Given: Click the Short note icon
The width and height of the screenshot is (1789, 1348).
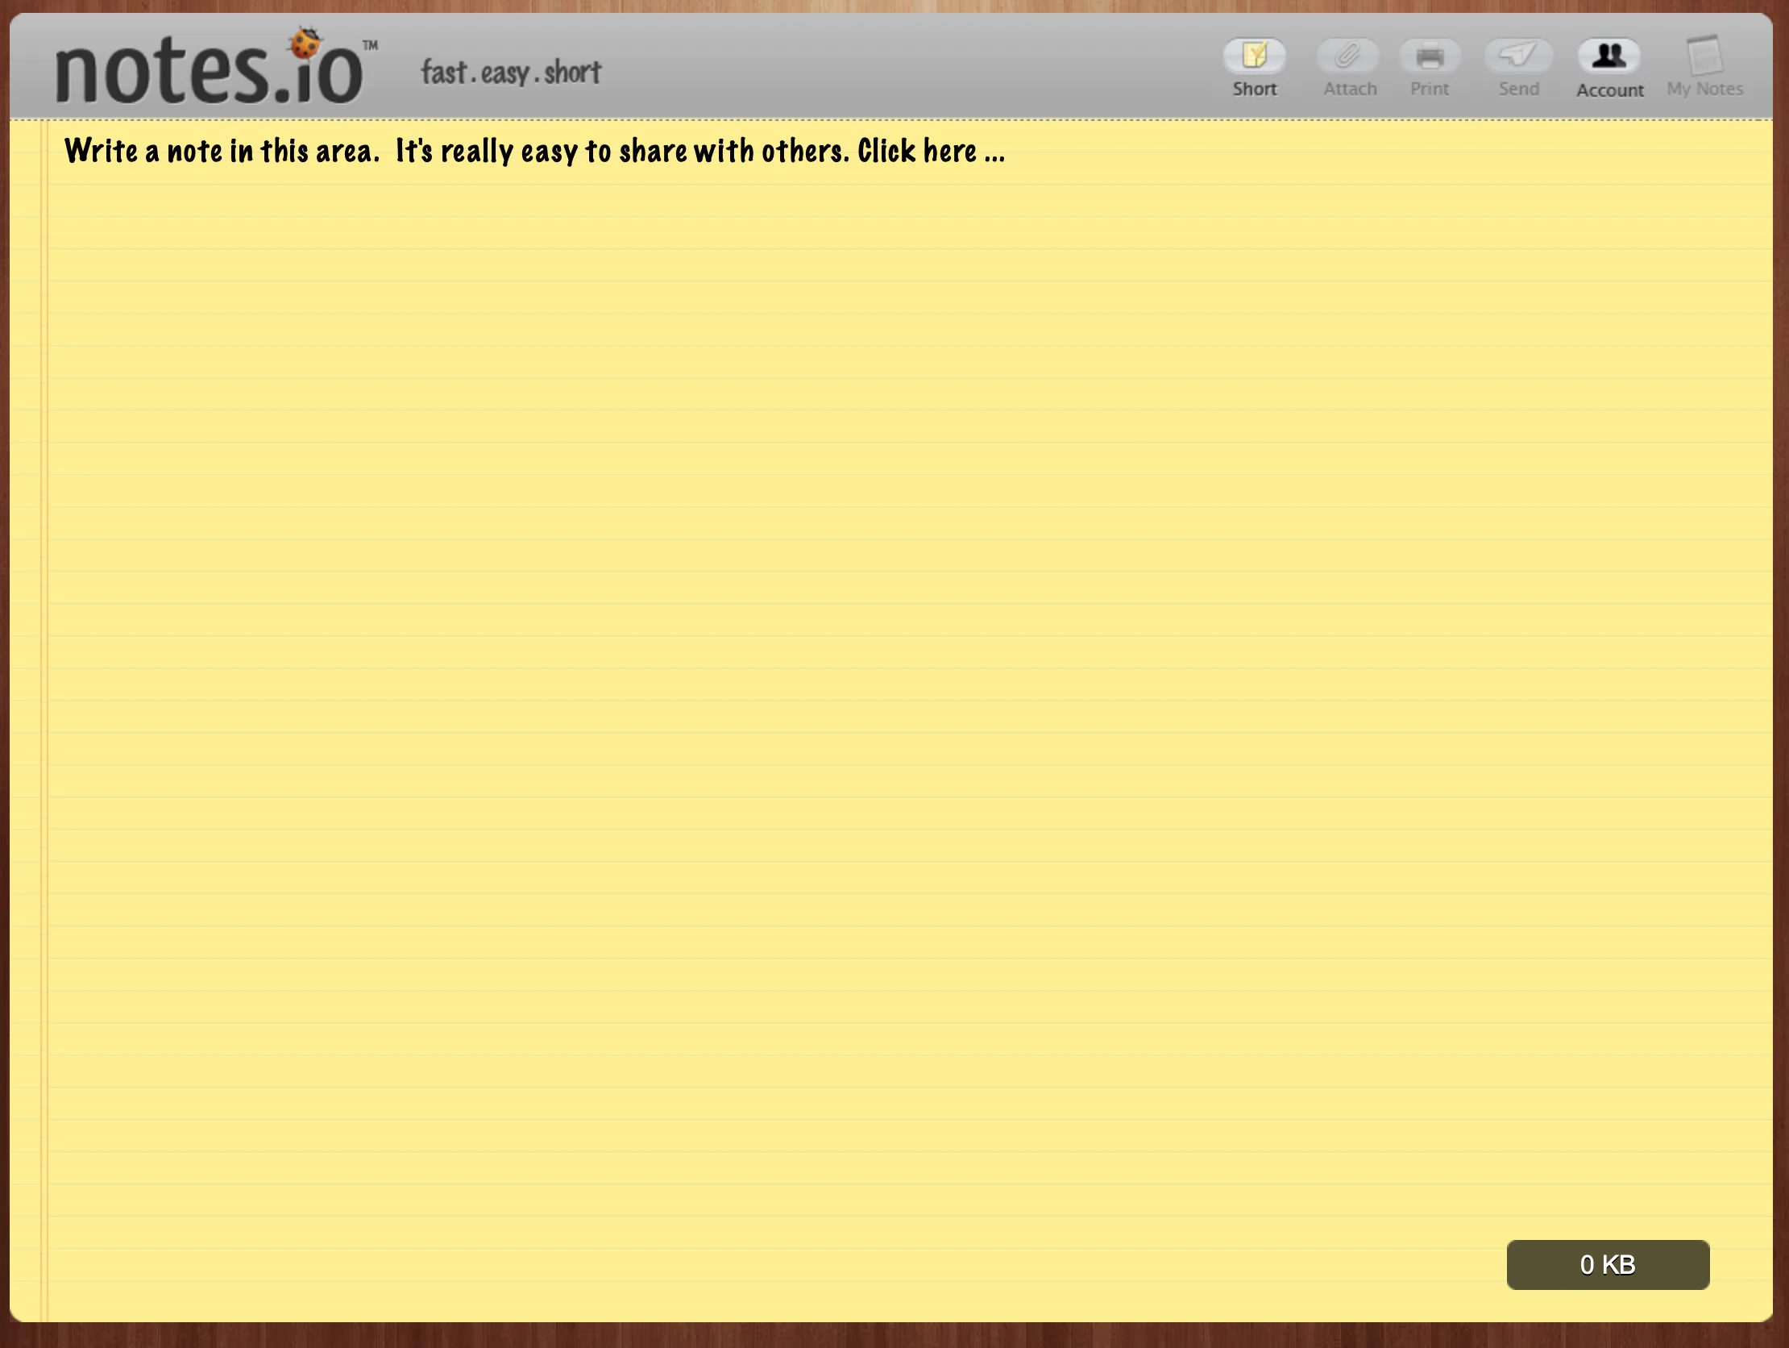Looking at the screenshot, I should click(x=1255, y=55).
